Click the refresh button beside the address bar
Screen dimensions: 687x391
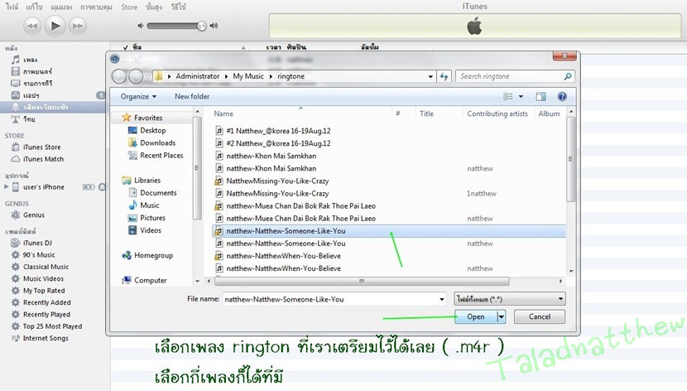click(444, 76)
